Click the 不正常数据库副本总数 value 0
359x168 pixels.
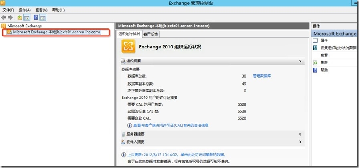(x=245, y=90)
